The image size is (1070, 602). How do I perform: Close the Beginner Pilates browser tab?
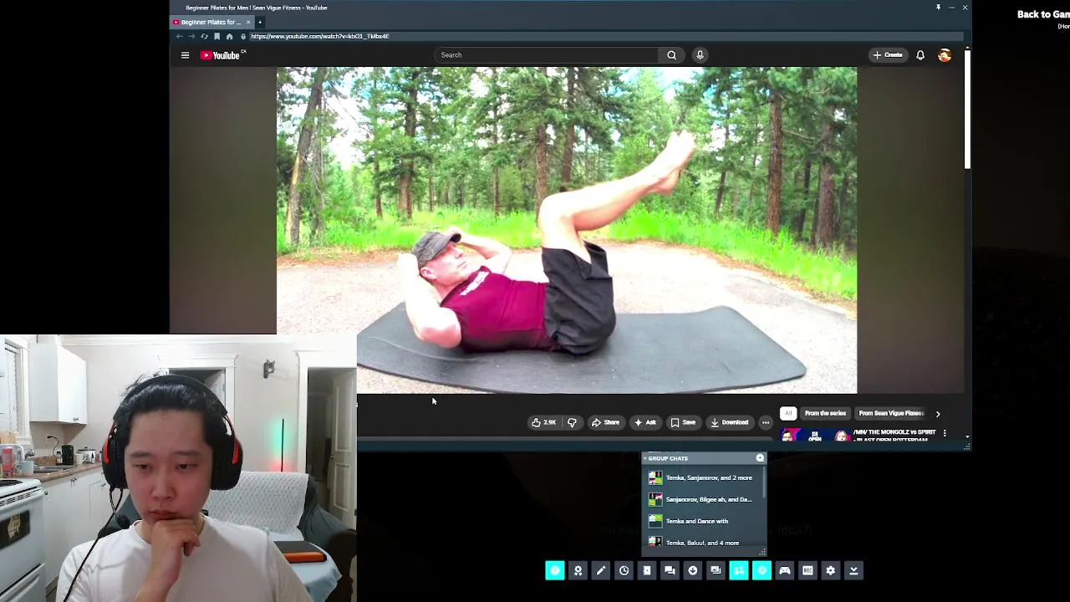(x=248, y=22)
